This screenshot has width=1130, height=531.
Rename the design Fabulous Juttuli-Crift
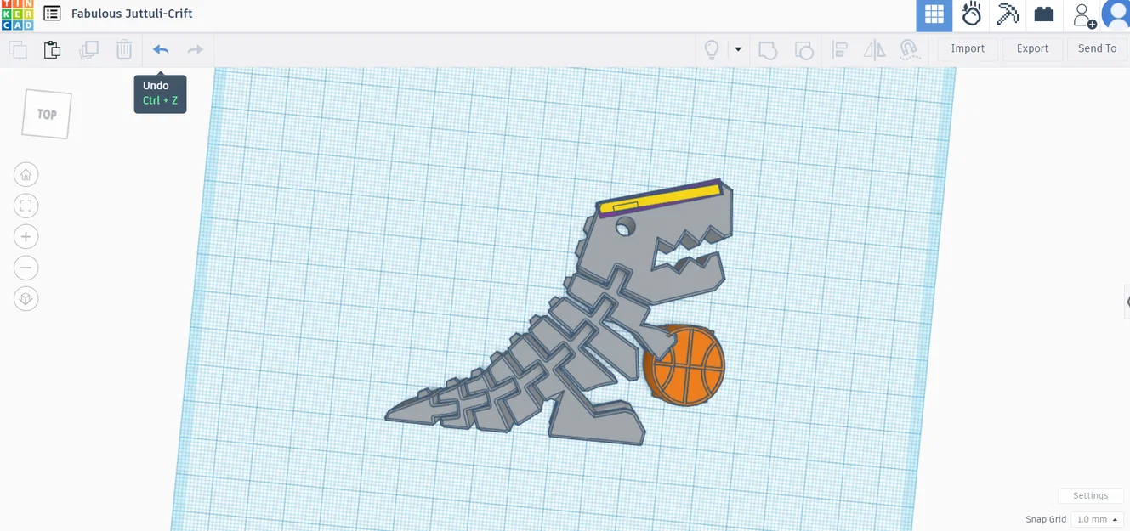tap(132, 13)
